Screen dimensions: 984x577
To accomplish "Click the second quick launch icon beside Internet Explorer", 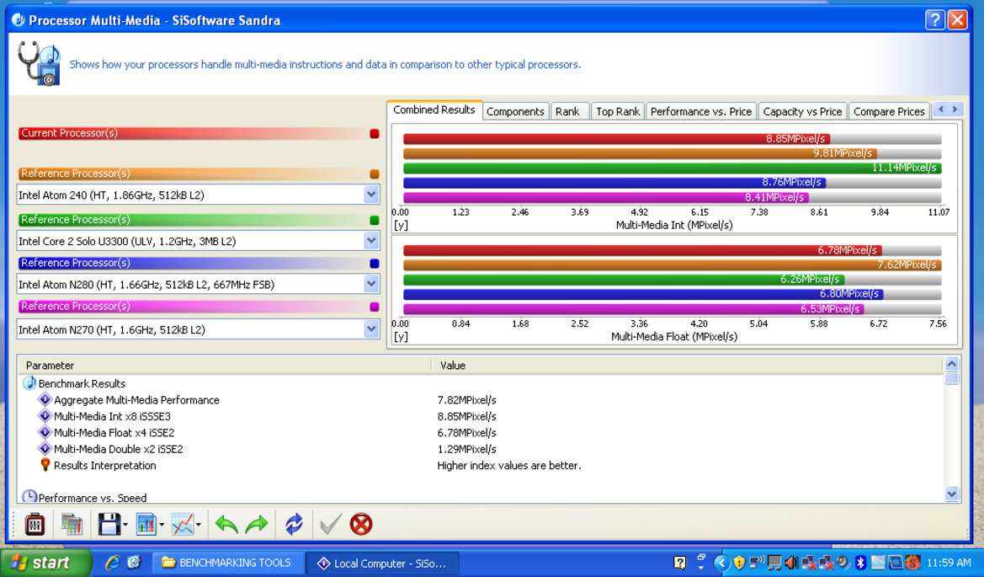I will point(134,563).
